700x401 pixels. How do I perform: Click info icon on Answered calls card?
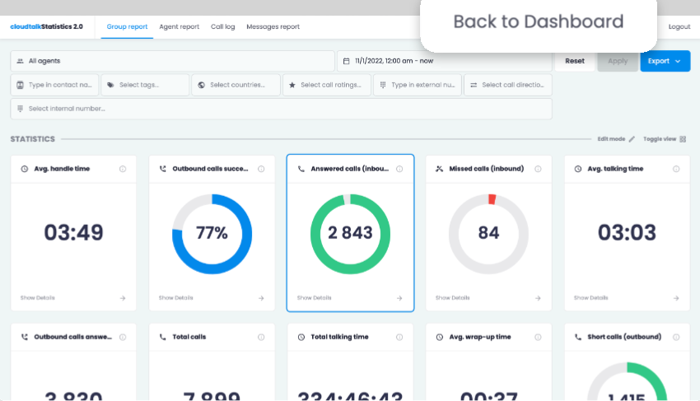coord(399,169)
